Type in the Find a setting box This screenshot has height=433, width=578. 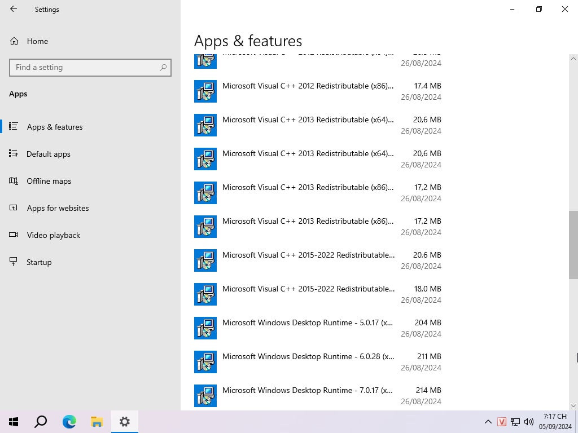click(x=85, y=67)
